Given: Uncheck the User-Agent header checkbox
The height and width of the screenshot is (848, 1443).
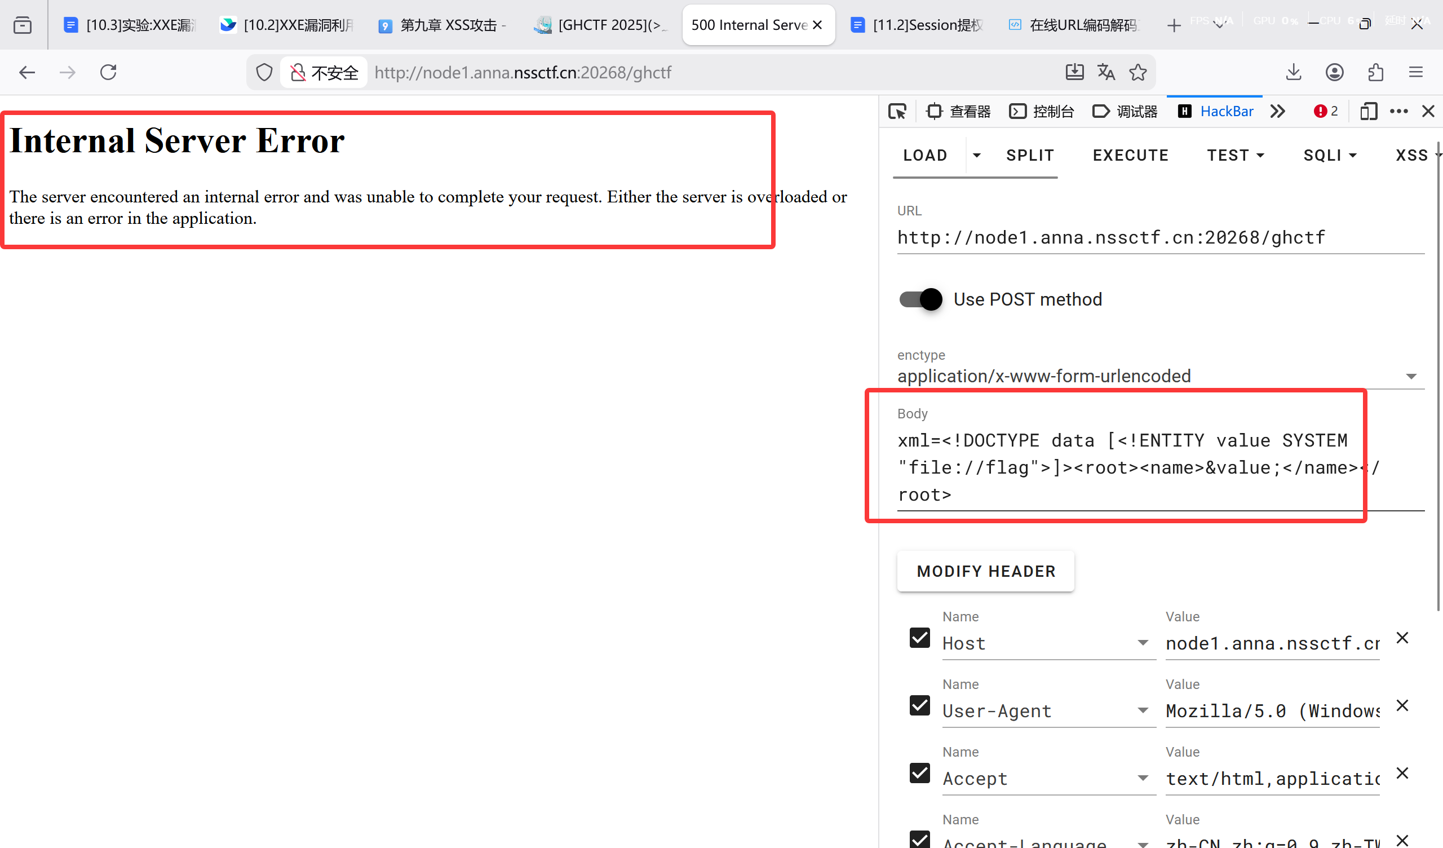Looking at the screenshot, I should tap(919, 705).
